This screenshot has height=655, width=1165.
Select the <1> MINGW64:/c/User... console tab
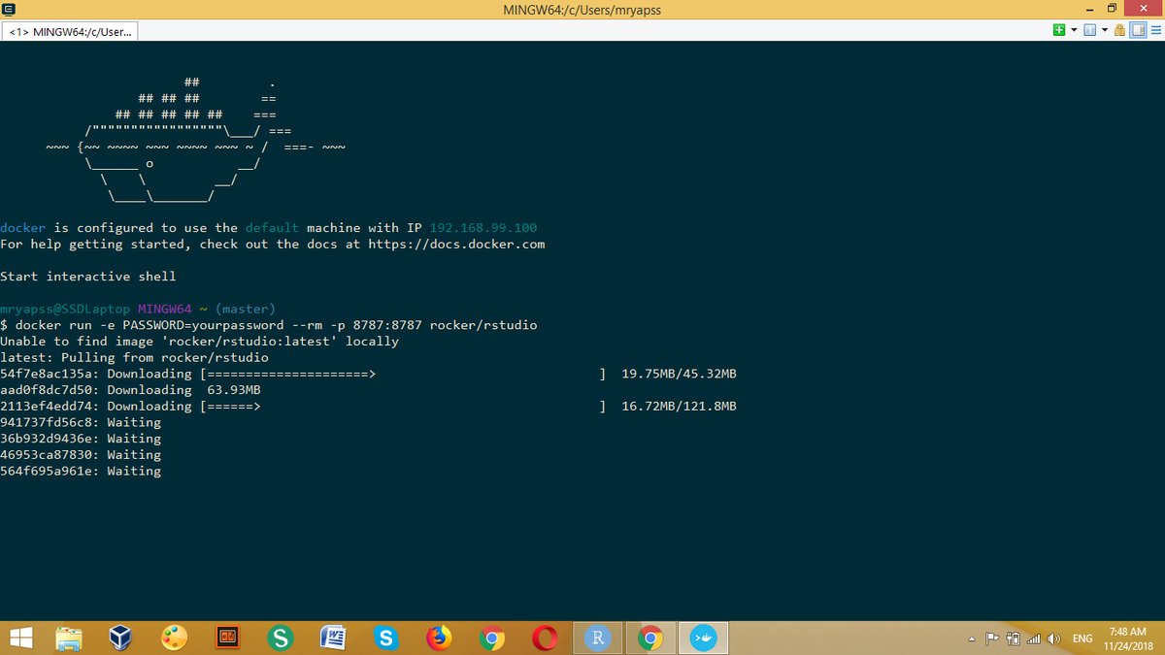point(71,31)
